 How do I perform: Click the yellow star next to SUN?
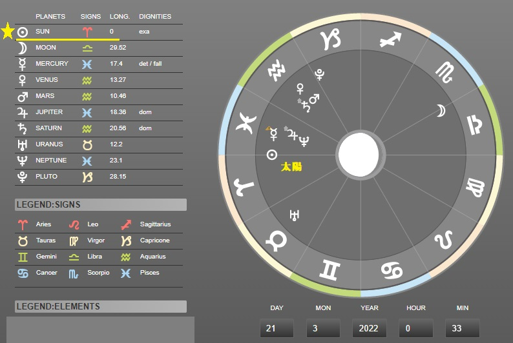[x=8, y=32]
